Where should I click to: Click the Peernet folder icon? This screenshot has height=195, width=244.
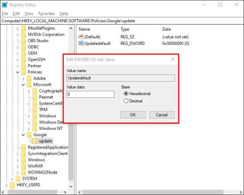(35, 97)
